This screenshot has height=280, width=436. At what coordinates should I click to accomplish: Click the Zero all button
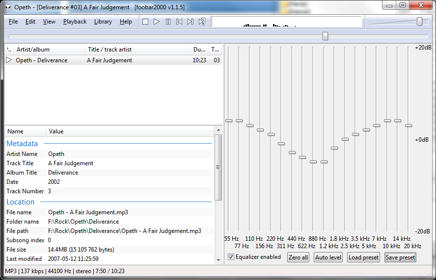(x=298, y=257)
